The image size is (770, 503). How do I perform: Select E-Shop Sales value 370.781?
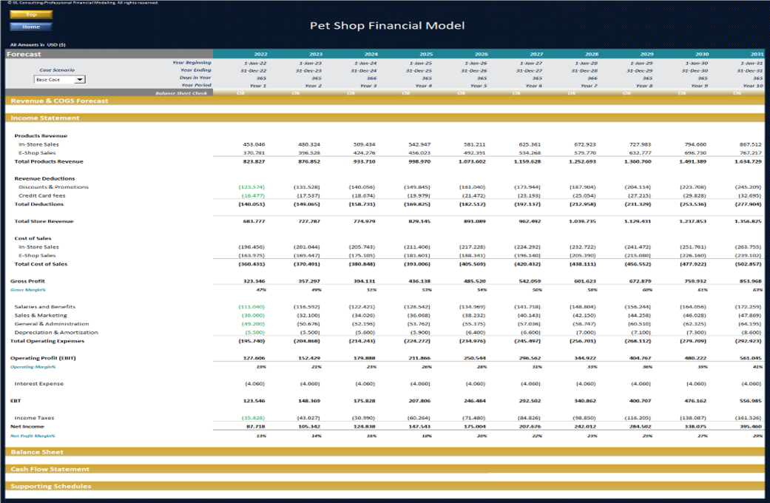click(254, 153)
